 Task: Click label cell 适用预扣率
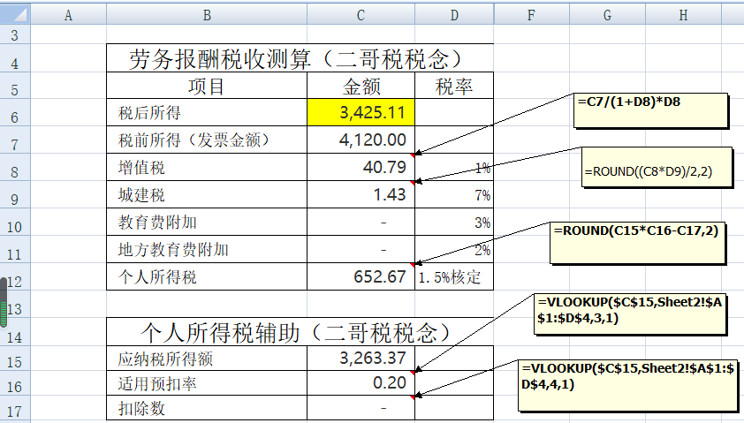pos(207,383)
